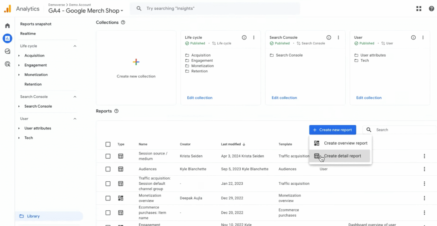Image resolution: width=437 pixels, height=226 pixels.
Task: Click the Demoverse breadcrumb
Action: coord(56,5)
